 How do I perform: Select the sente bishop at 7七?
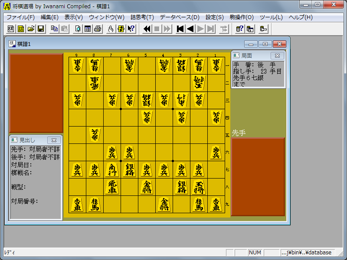112,169
